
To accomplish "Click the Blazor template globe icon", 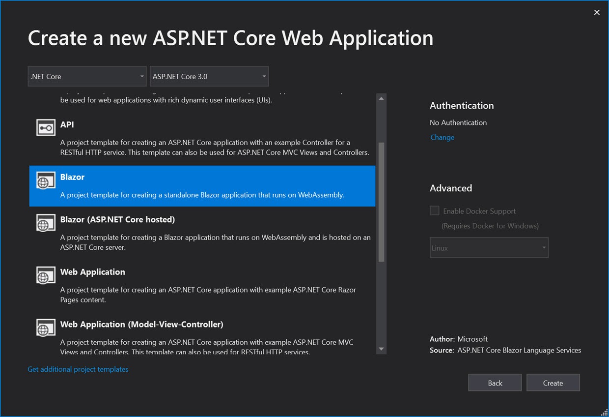I will [46, 180].
